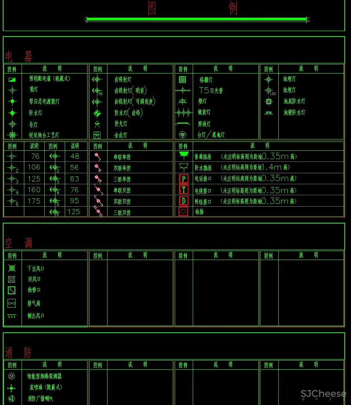Viewport: 351px width, 405px height.
Task: Select the red 电器 section heading
Action: [18, 57]
